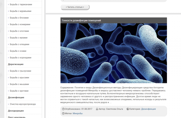Select Борьба с осами menu entry
Screen dimensions: 181x118
click(x=18, y=51)
